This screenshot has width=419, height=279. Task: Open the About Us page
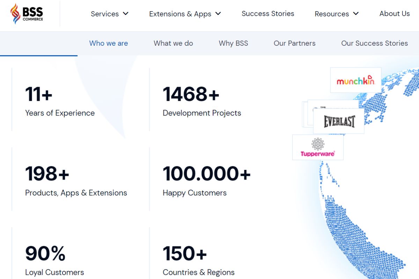point(395,14)
